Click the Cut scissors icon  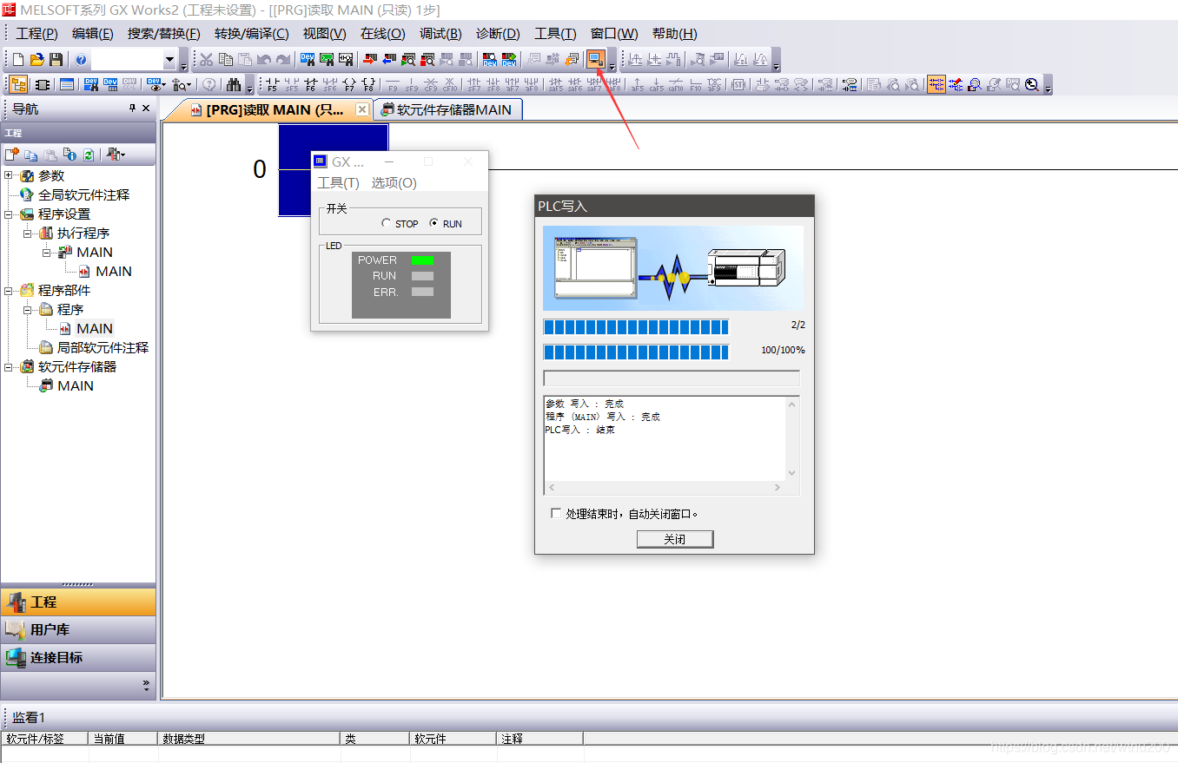click(x=207, y=60)
